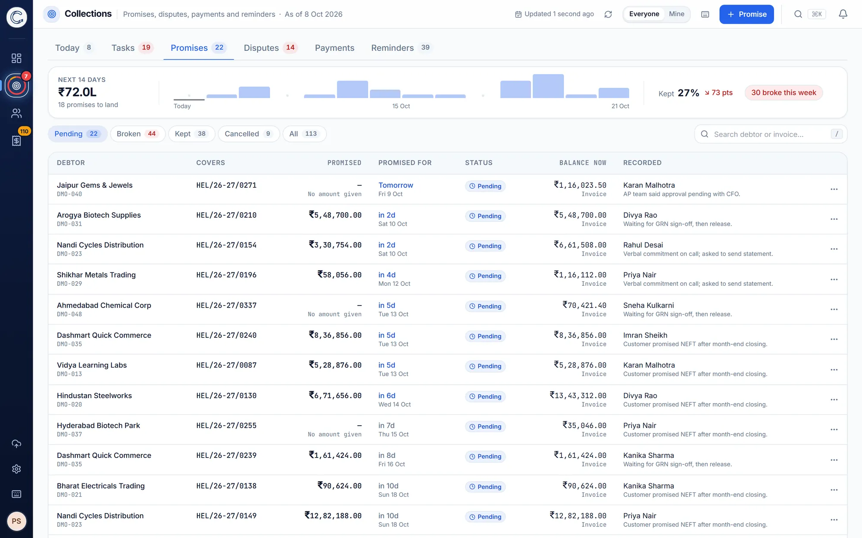Switch to the Payments tab
The width and height of the screenshot is (862, 538).
click(x=334, y=48)
